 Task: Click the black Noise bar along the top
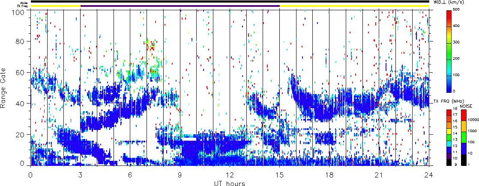tap(230, 2)
